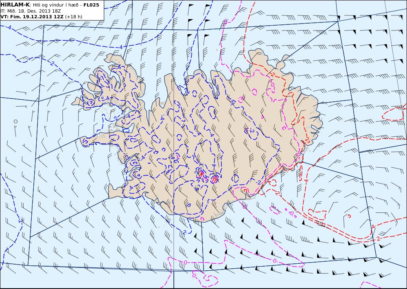Click the FL025 flight level label

[91, 5]
